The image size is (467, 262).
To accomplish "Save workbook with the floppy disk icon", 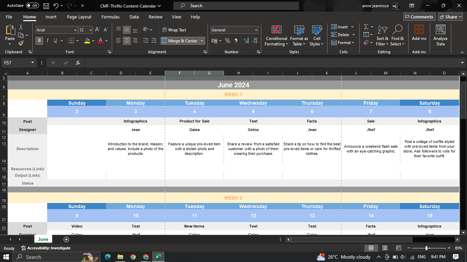I will coord(46,6).
